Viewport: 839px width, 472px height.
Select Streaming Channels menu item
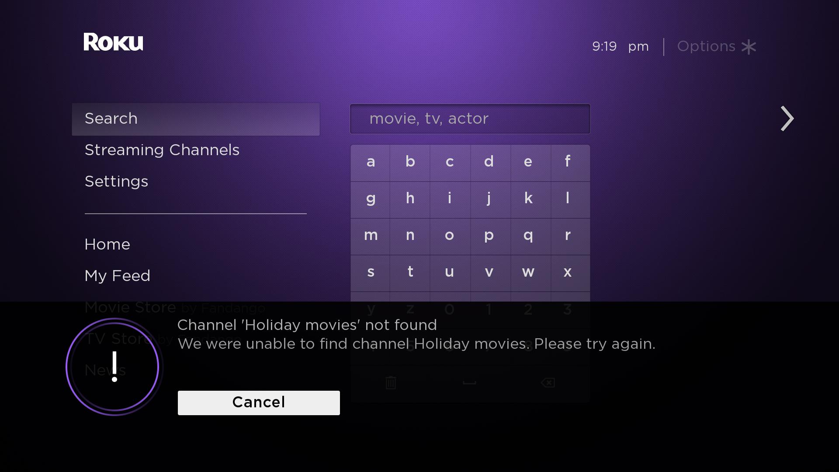[x=162, y=150]
